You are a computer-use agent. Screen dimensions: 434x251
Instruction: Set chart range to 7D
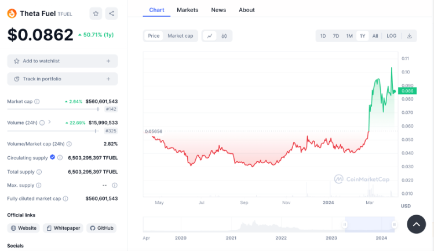(336, 36)
